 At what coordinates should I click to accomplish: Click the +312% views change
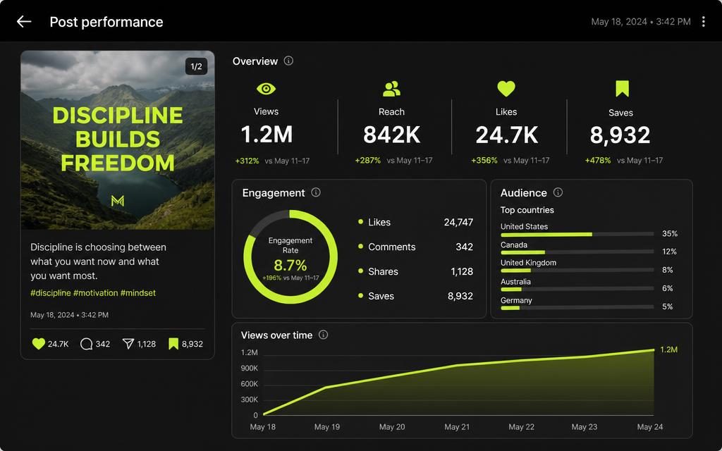[247, 161]
